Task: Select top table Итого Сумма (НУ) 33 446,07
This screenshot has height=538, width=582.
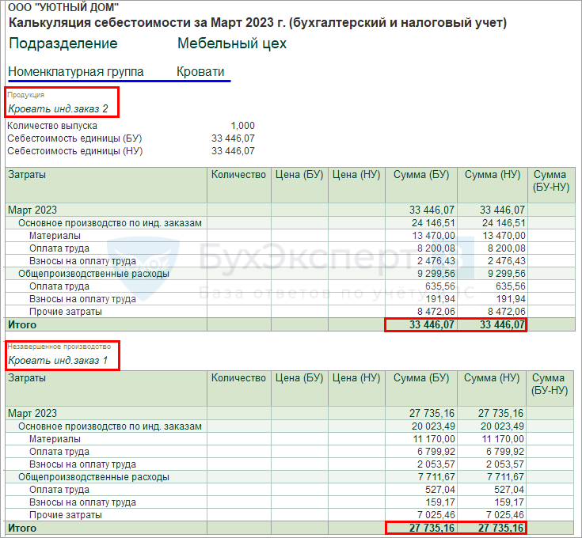Action: [x=493, y=325]
